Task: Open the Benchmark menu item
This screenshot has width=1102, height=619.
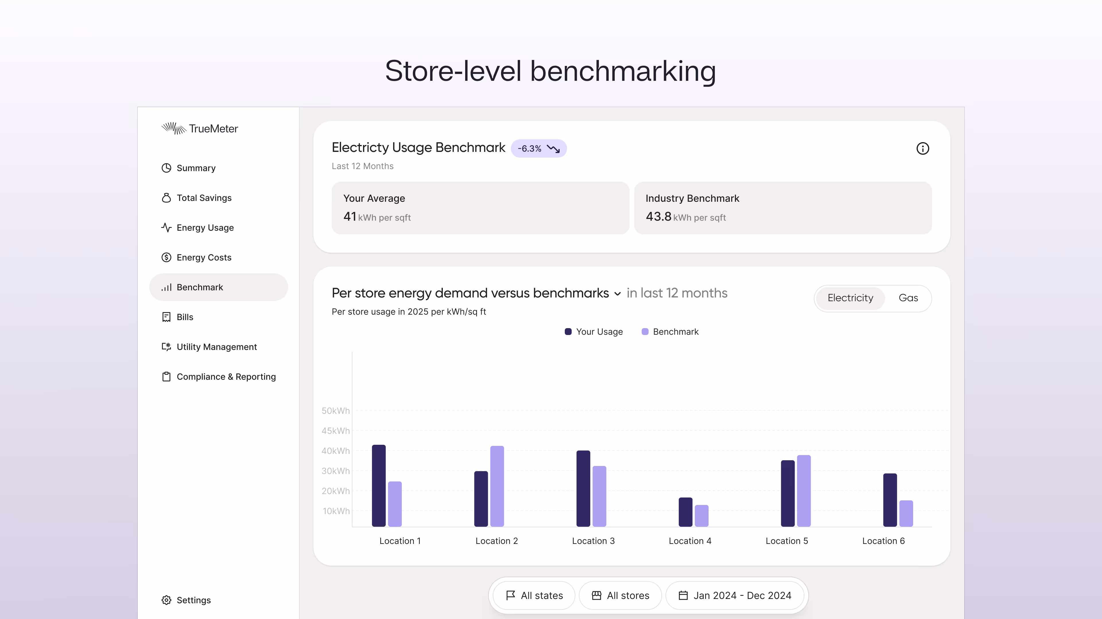Action: coord(200,287)
